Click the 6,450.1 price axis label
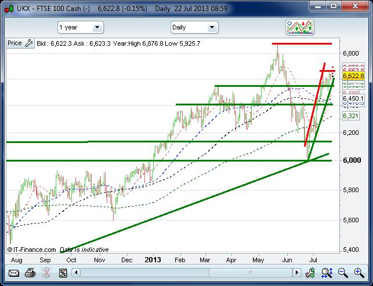373x286 pixels. [353, 98]
